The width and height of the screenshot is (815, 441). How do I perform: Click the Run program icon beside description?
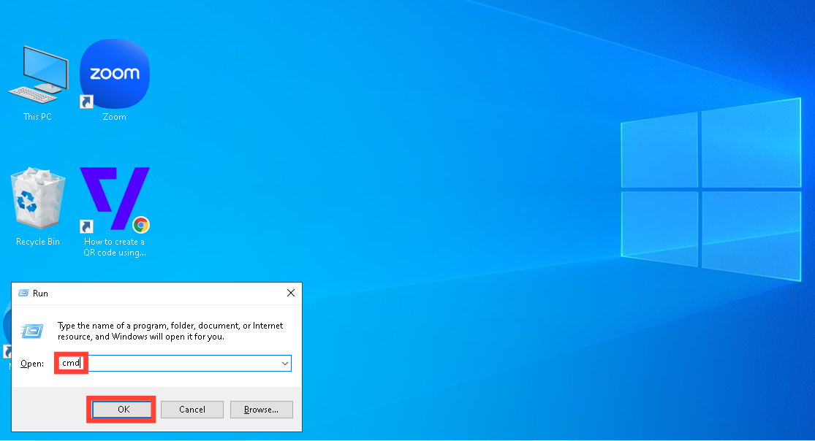point(32,331)
